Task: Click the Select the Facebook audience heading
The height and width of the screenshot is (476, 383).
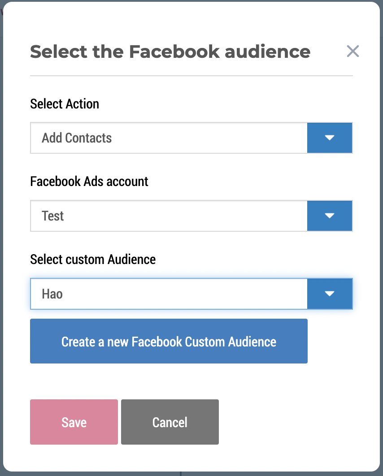Action: pyautogui.click(x=170, y=51)
